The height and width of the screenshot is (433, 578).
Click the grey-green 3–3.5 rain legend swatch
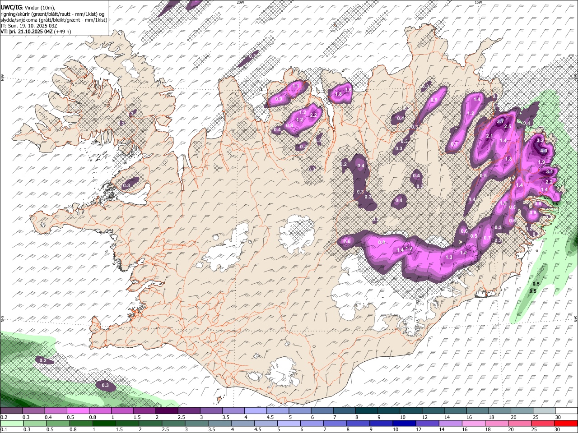pos(197,424)
